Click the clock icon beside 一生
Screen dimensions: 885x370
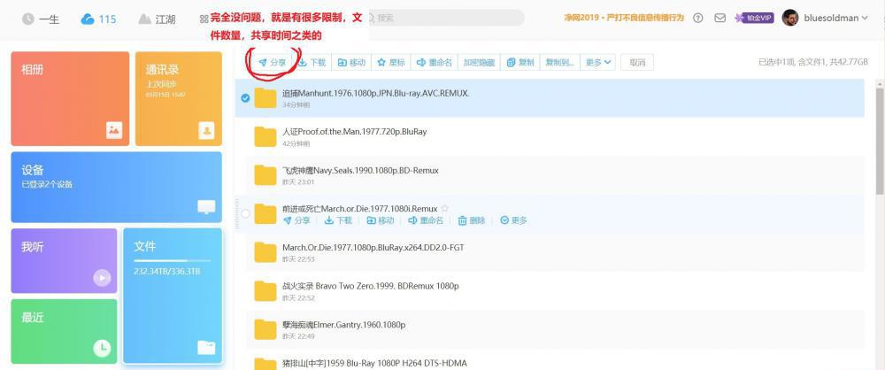coord(28,19)
